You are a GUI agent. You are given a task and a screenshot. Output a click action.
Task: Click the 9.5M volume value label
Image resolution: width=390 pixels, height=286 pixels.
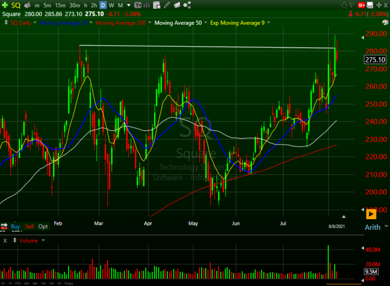371,272
